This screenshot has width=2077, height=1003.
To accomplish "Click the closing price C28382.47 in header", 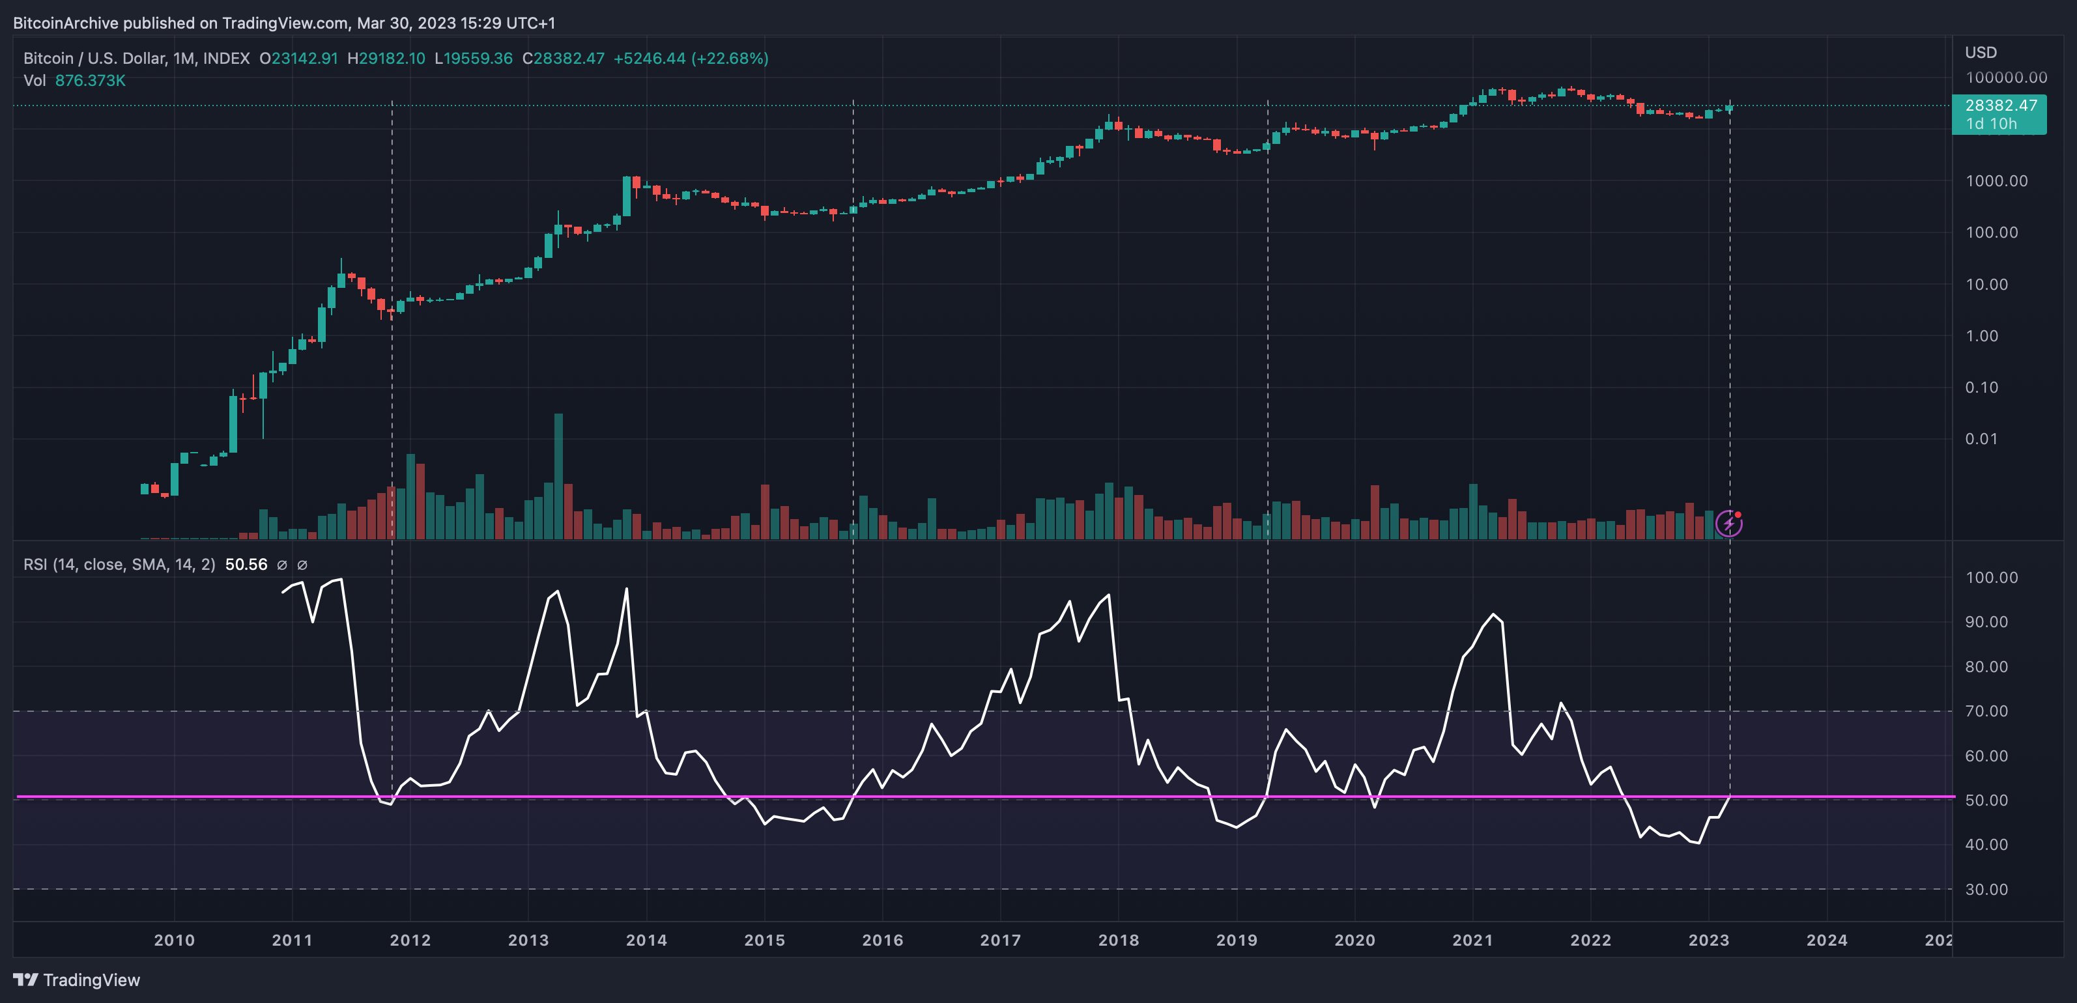I will [x=564, y=58].
